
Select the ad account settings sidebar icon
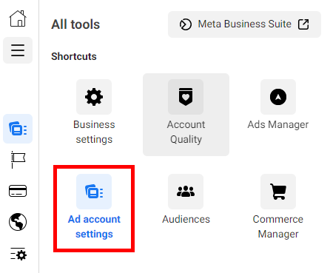(x=18, y=129)
